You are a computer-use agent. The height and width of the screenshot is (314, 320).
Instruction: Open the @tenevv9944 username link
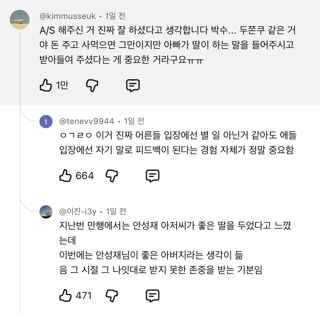86,121
